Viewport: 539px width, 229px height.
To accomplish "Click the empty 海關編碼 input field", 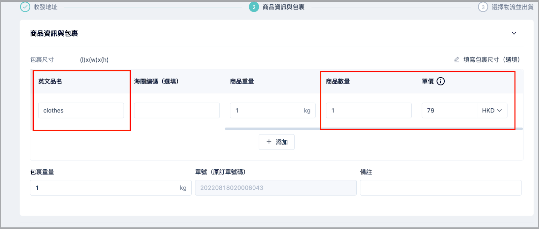I will tap(177, 110).
